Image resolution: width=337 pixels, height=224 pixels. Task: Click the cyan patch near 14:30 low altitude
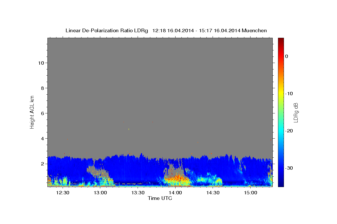208,180
